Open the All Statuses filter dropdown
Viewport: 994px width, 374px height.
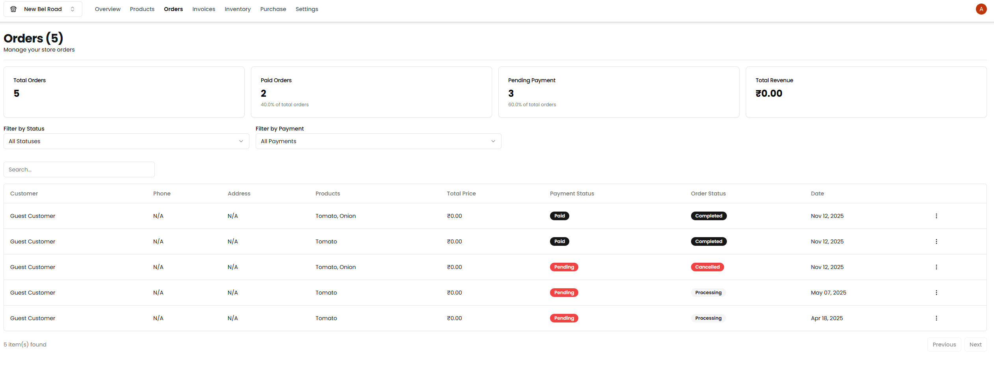tap(126, 141)
